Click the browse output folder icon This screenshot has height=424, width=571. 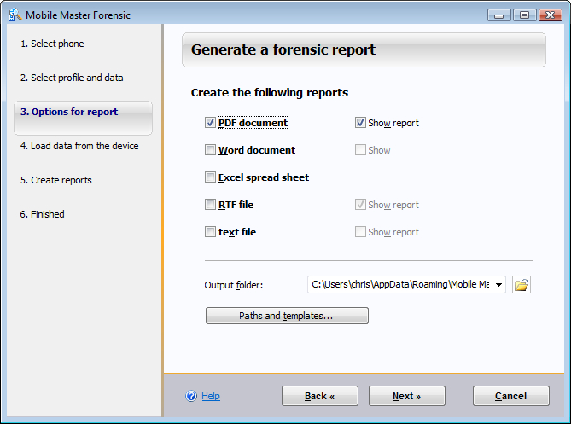pos(521,284)
